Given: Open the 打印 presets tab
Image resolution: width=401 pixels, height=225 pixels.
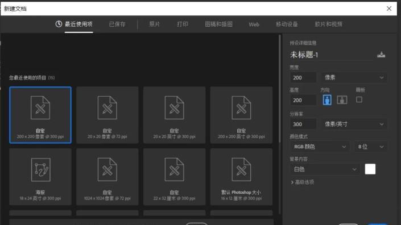Looking at the screenshot, I should tap(183, 24).
